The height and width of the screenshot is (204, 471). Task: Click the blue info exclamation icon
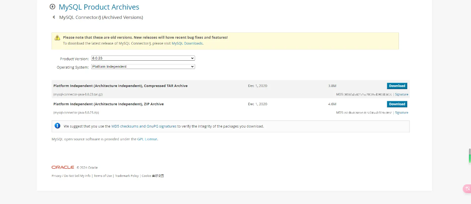[x=57, y=126]
